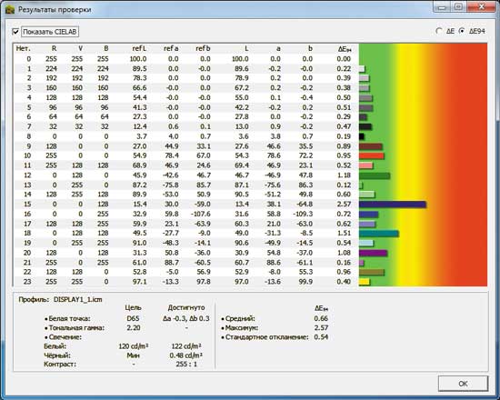The height and width of the screenshot is (400, 500).
Task: Uncheck the Показать CIELAB checkbox
Action: pos(15,32)
